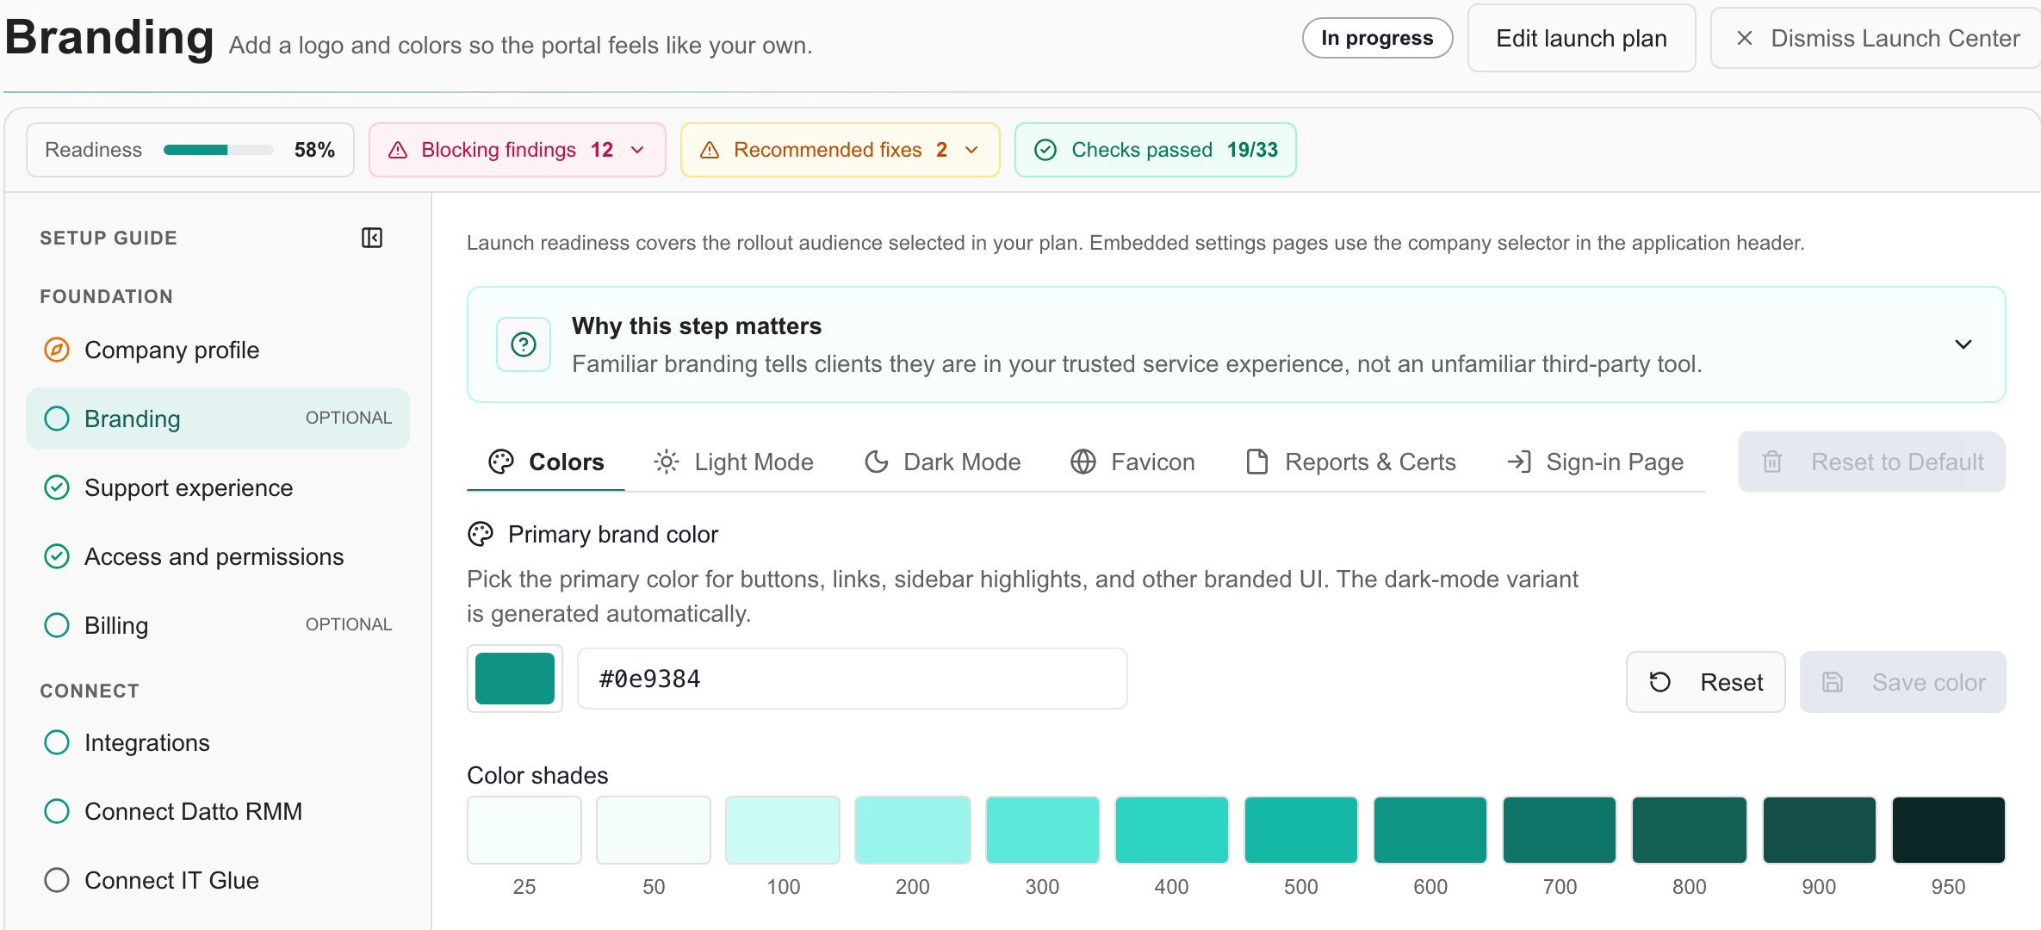2041x930 pixels.
Task: Open Connect IT Glue step
Action: tap(218, 880)
